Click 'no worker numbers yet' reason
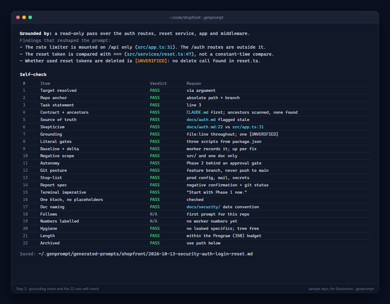Viewport: 390px width, 304px height. [212, 221]
